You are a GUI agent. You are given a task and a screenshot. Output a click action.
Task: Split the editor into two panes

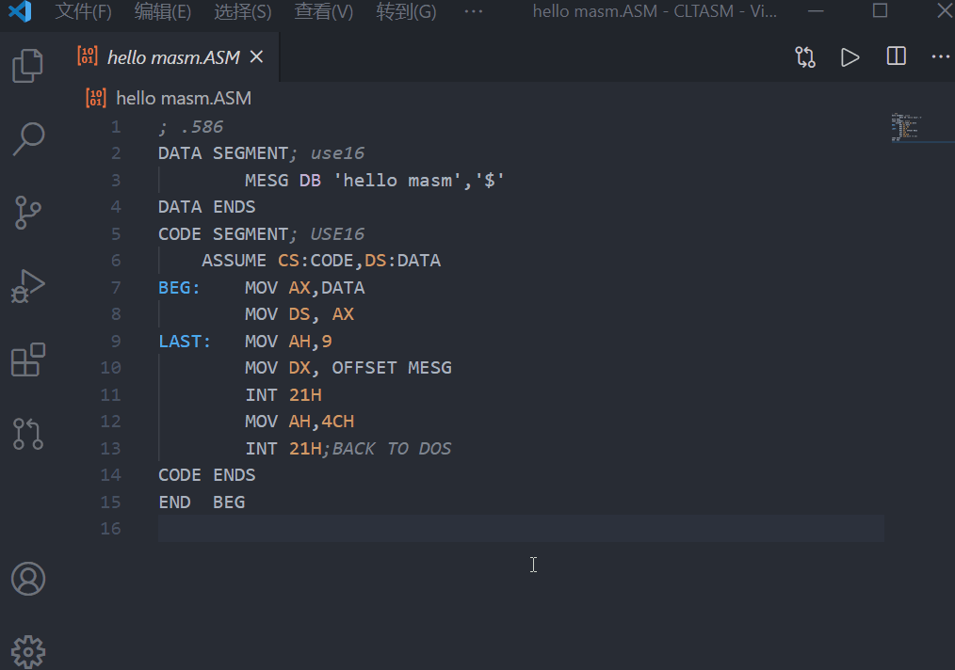(894, 56)
